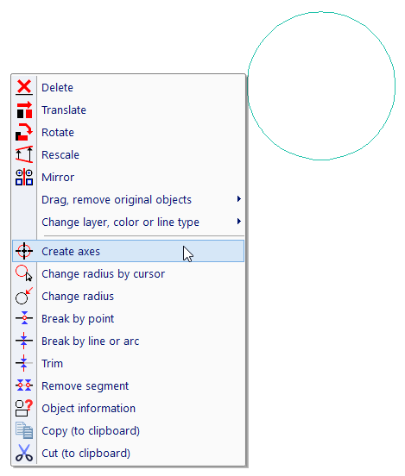Click the red X Delete icon
This screenshot has width=405, height=476.
(24, 87)
